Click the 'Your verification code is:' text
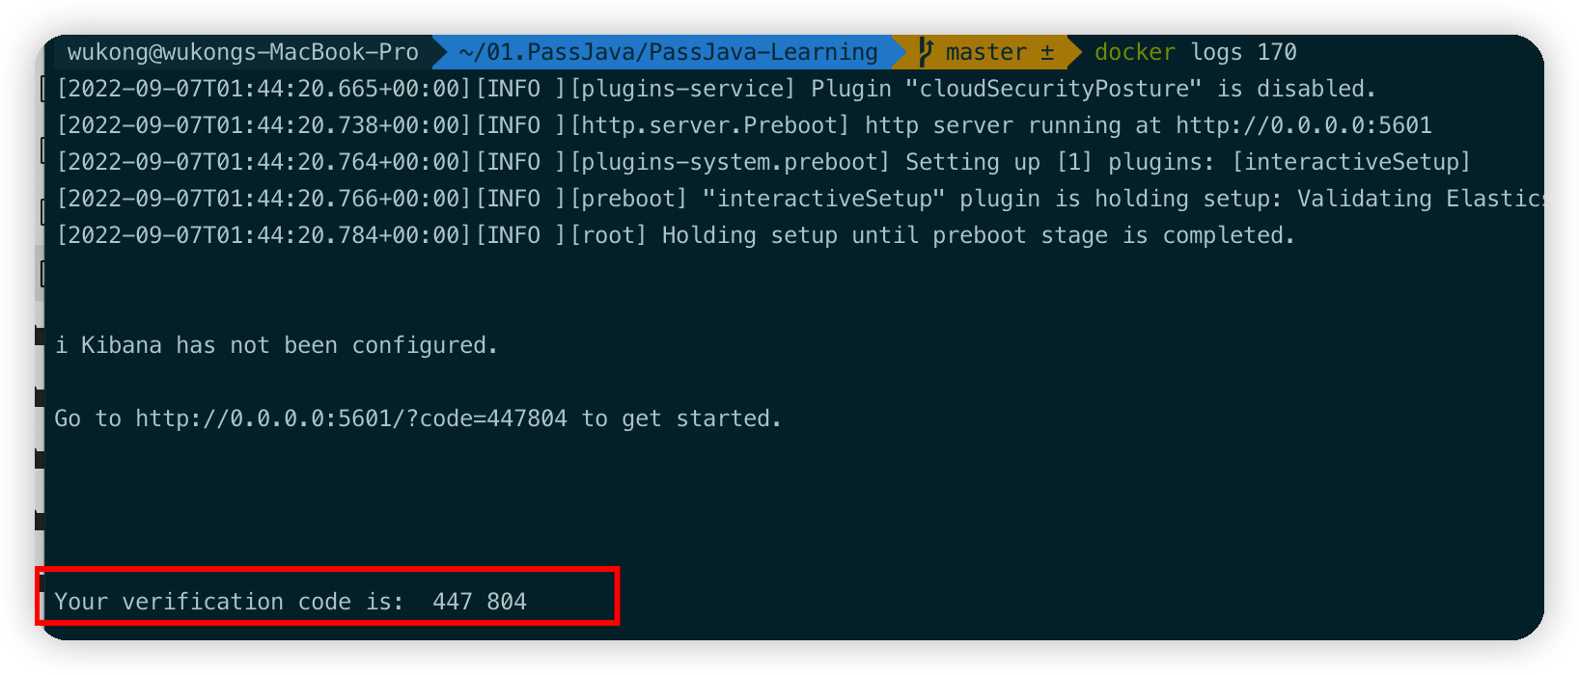1579x675 pixels. pyautogui.click(x=229, y=602)
